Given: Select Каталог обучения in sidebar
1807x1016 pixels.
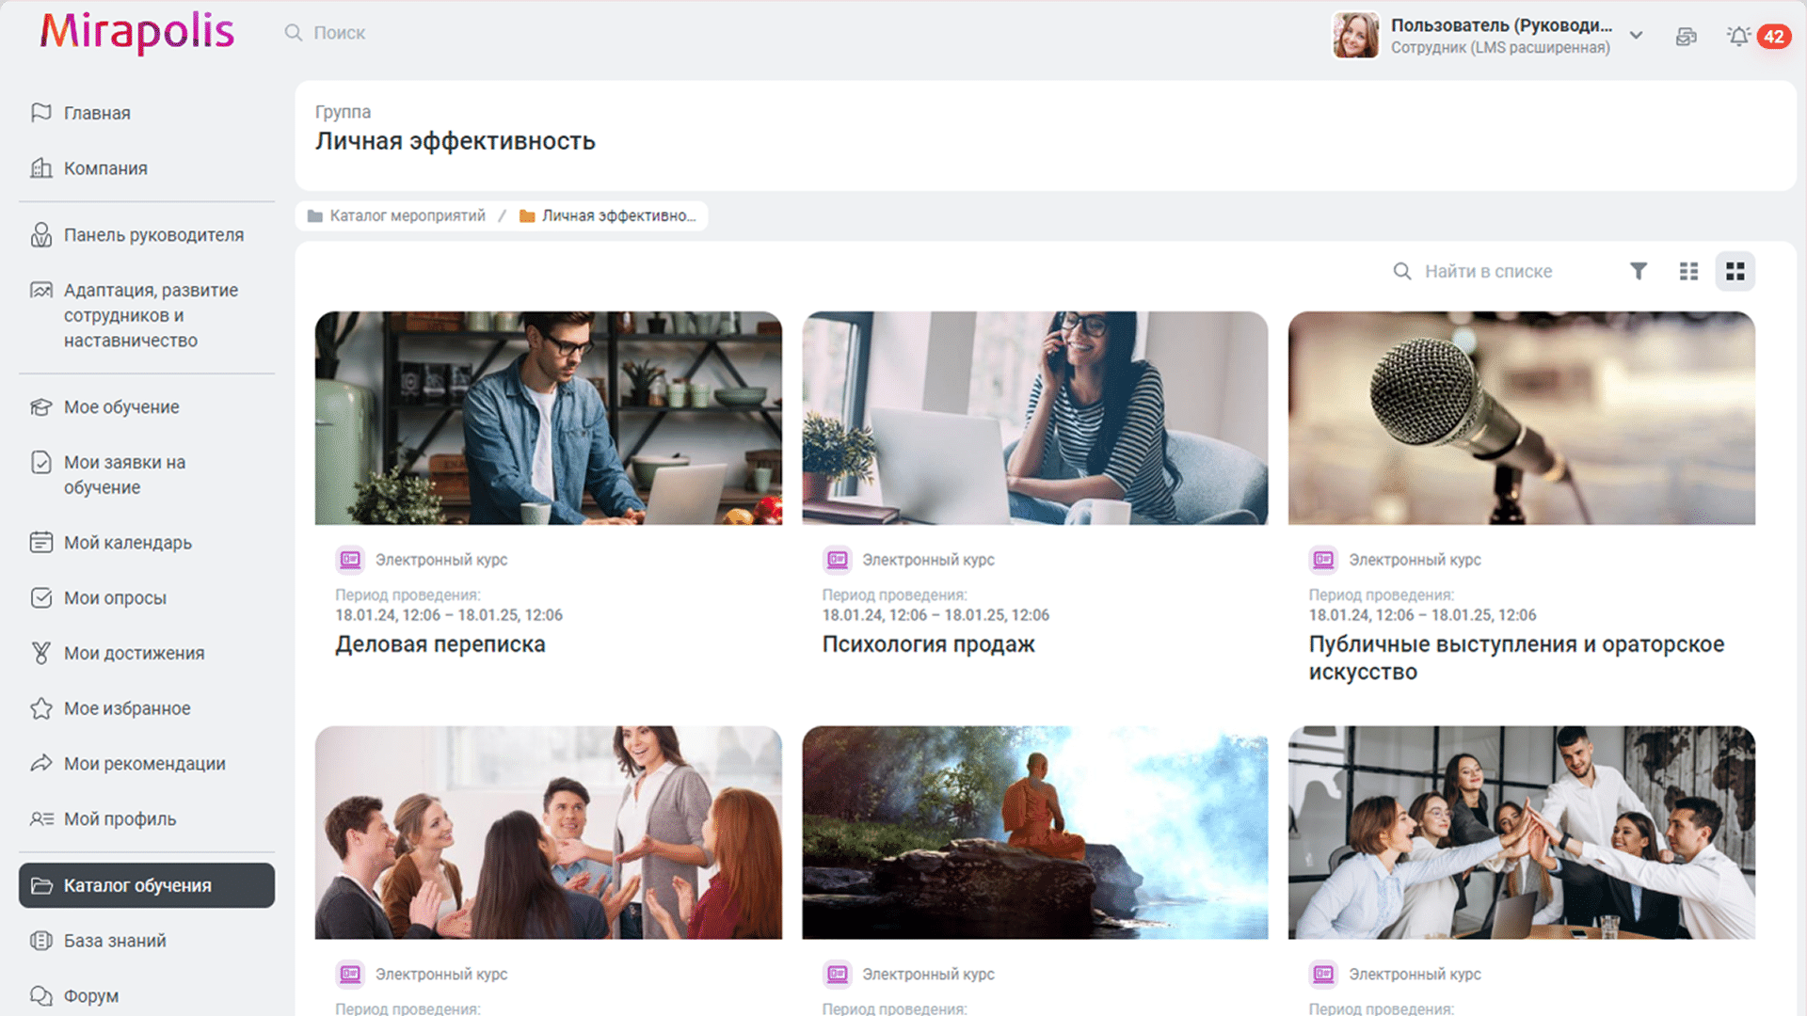Looking at the screenshot, I should (147, 885).
